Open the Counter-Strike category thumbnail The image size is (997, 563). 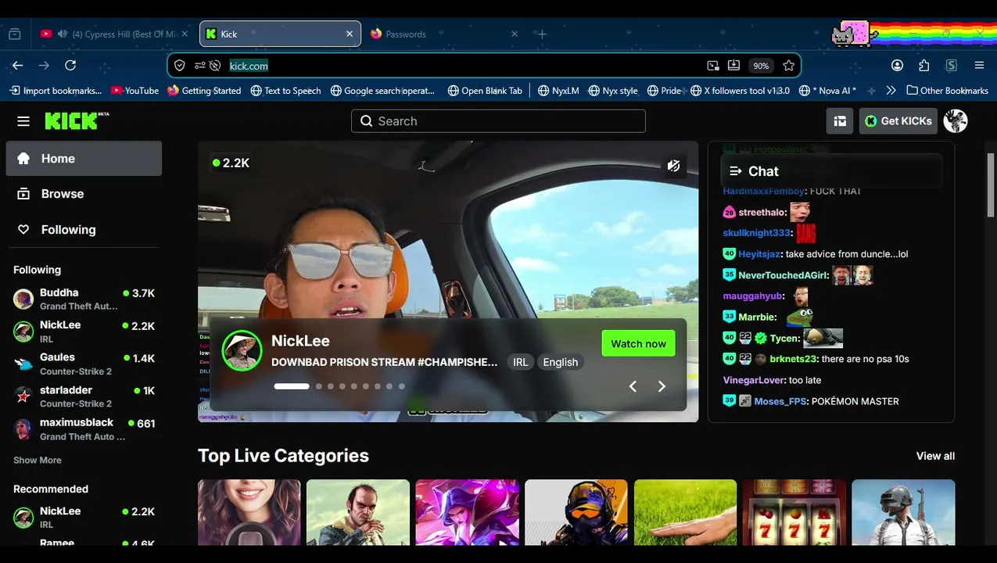click(576, 512)
